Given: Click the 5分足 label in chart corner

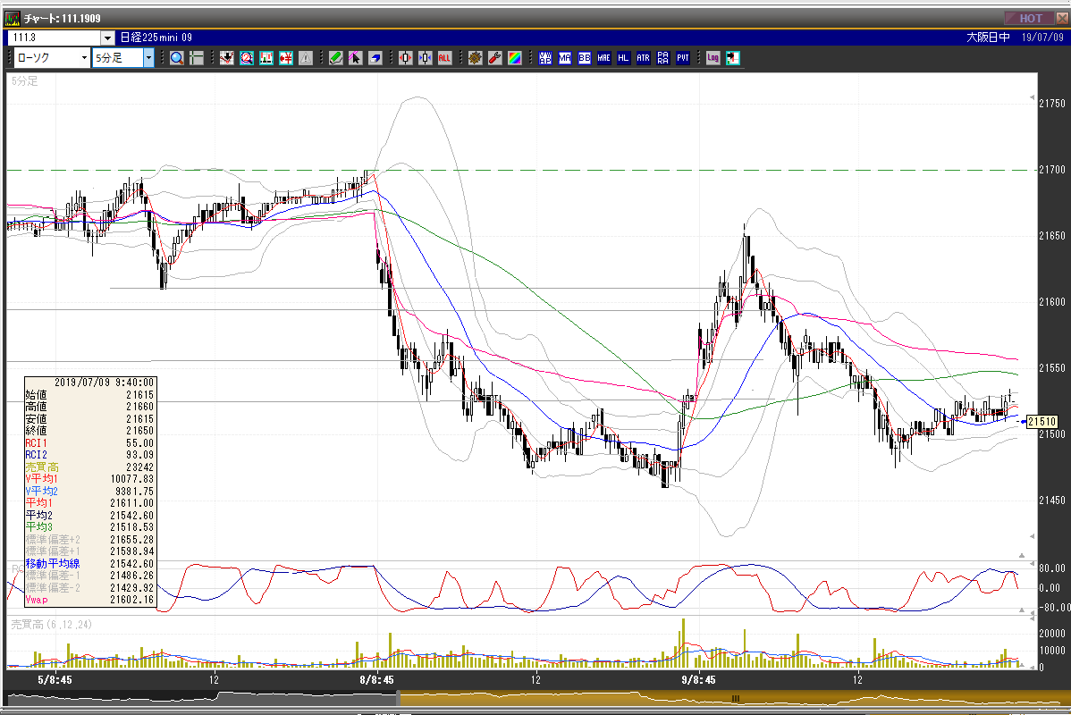Looking at the screenshot, I should (x=25, y=80).
